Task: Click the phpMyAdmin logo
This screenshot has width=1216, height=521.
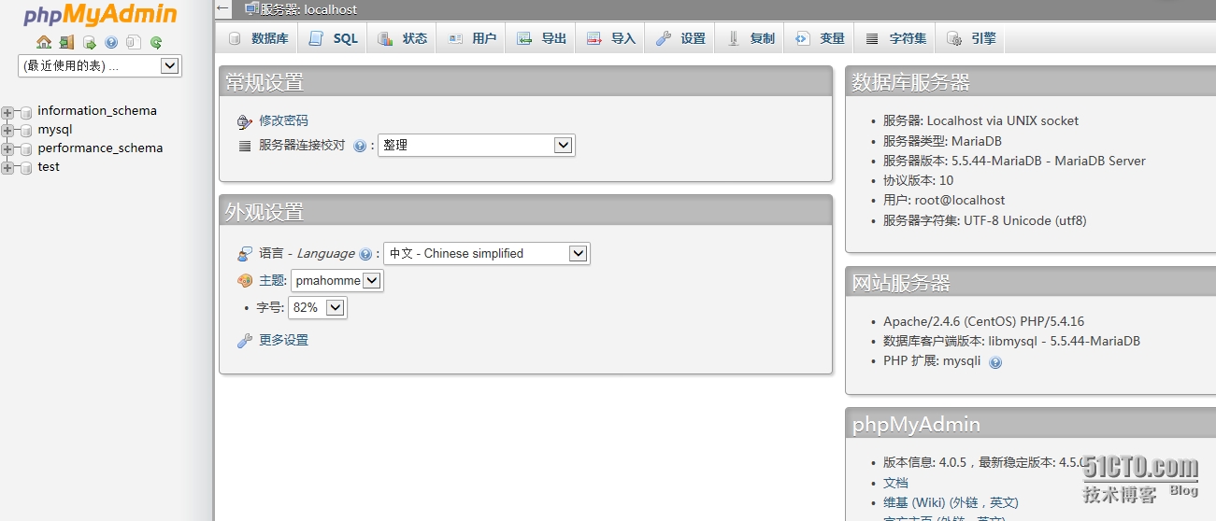Action: click(100, 15)
